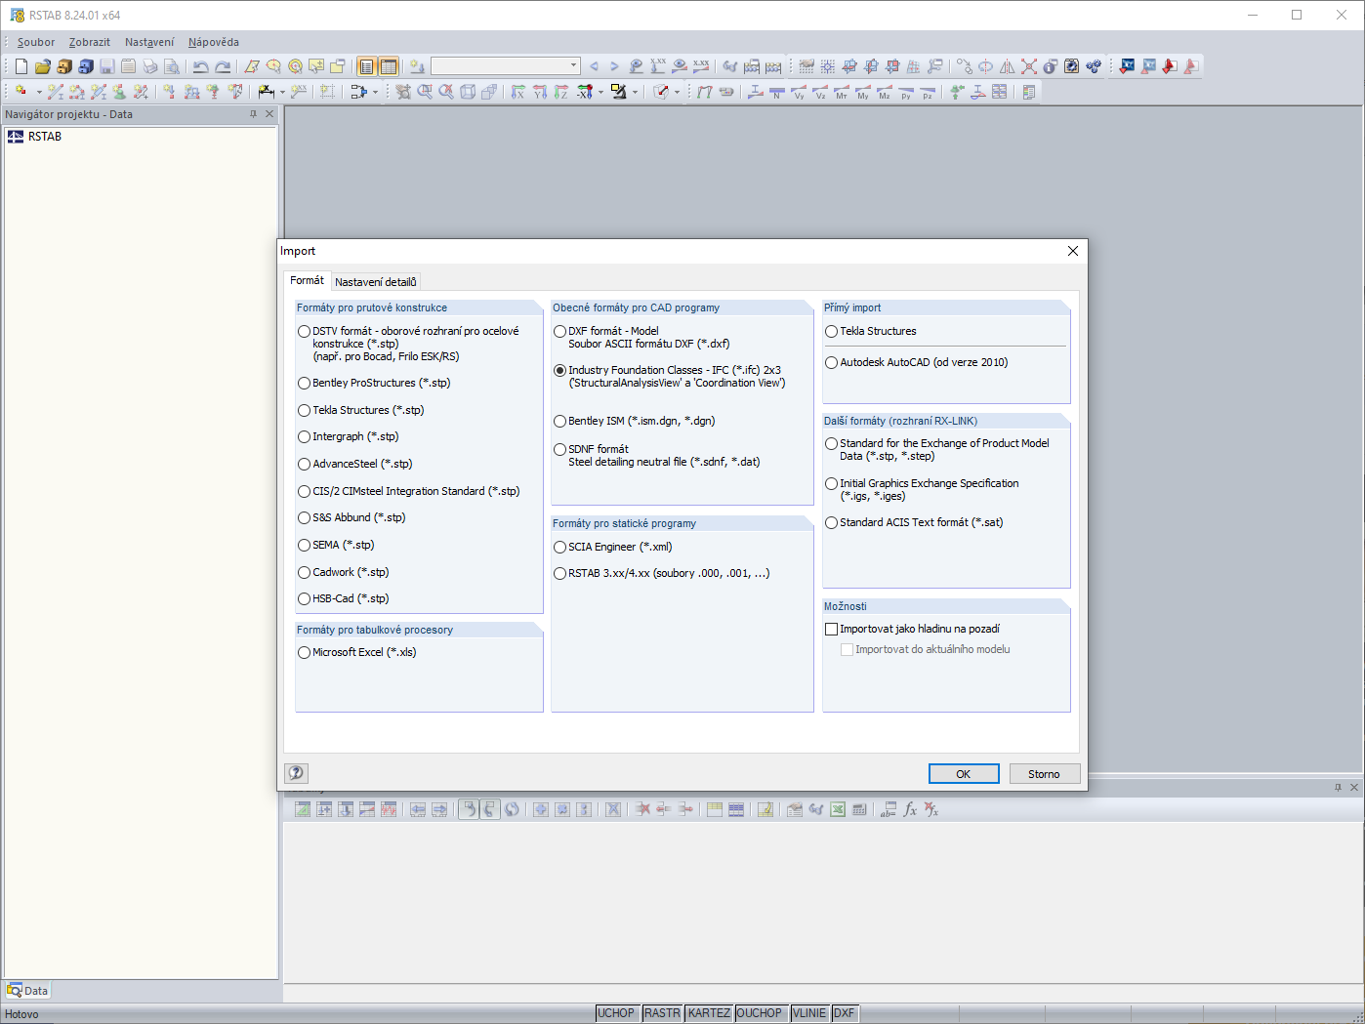
Task: Click the Export to Excel icon in table toolbar
Action: point(838,809)
